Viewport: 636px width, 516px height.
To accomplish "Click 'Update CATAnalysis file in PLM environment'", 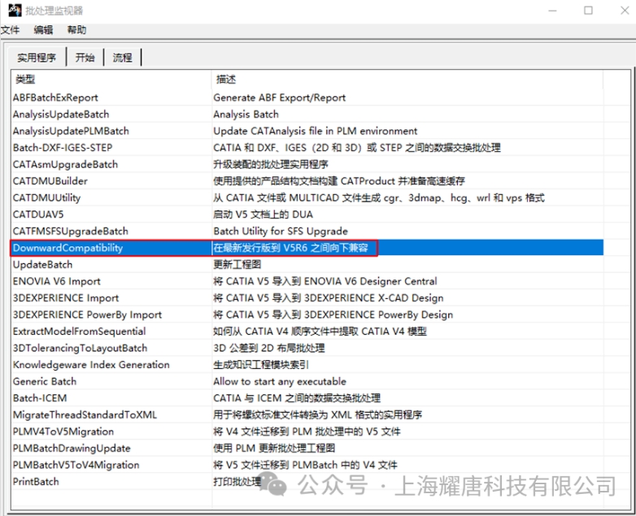I will (x=316, y=131).
